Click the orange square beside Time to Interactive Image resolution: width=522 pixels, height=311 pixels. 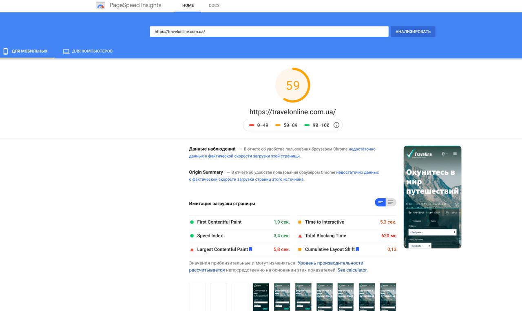(x=300, y=222)
